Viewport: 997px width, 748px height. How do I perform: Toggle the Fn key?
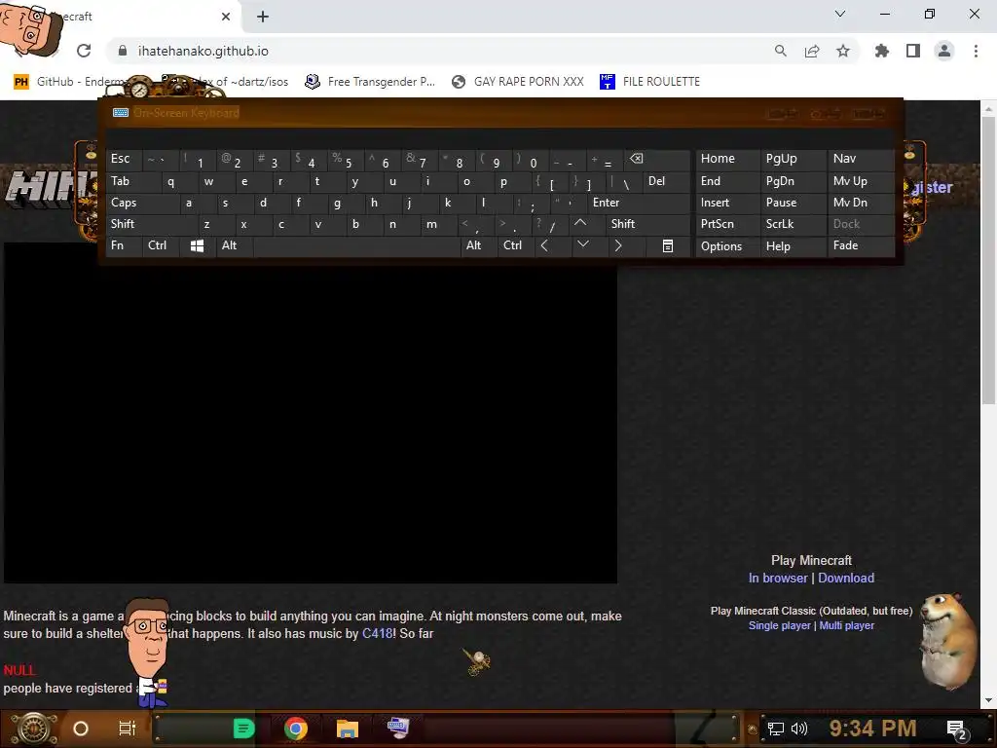124,245
